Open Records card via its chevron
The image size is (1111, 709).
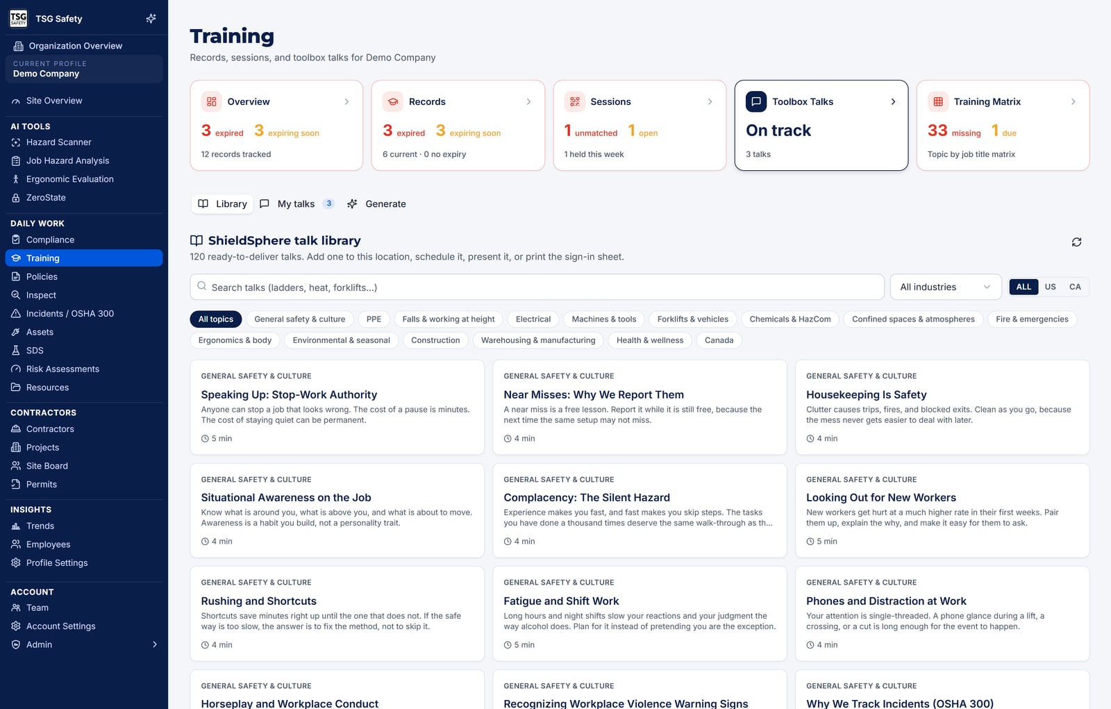(528, 101)
